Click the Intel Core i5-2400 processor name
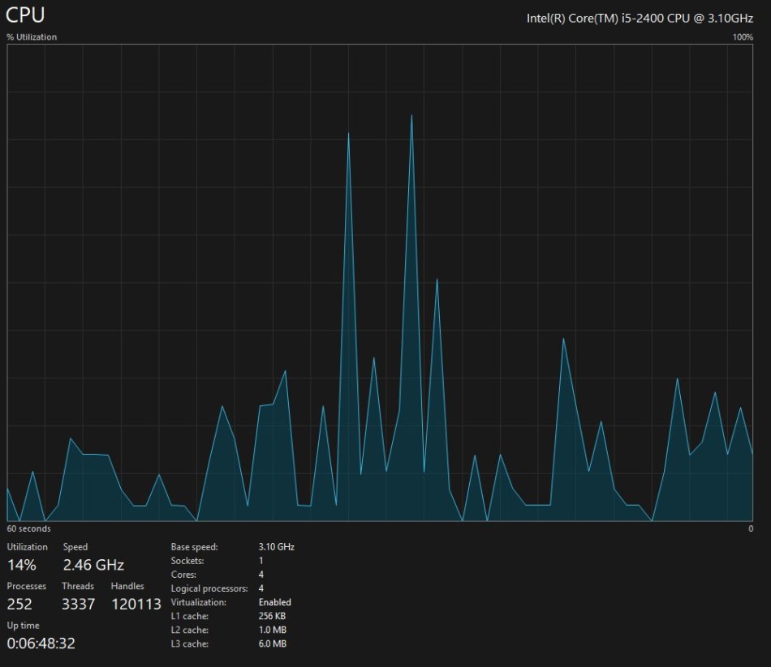Viewport: 771px width, 667px height. click(640, 19)
